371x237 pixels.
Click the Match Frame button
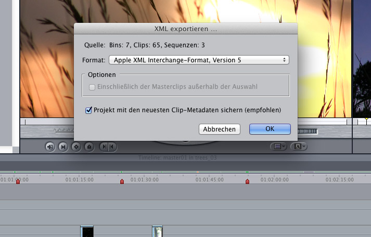point(50,147)
